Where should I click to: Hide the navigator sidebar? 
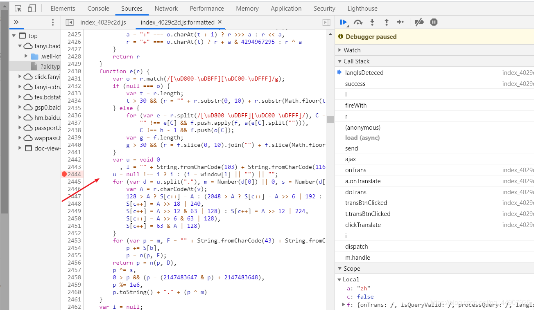coord(70,22)
